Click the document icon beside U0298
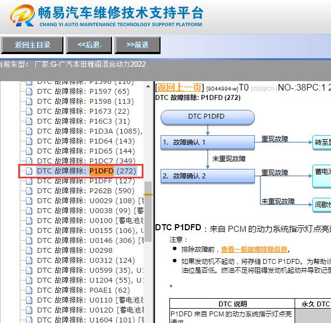331x323 pixels. 29,250
